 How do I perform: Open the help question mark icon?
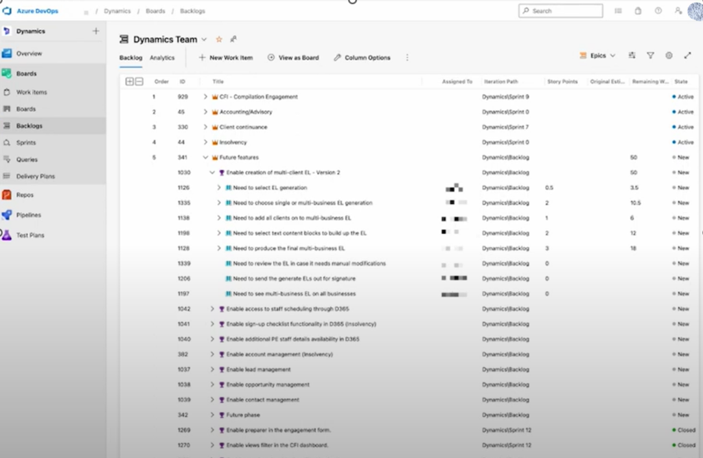coord(658,11)
